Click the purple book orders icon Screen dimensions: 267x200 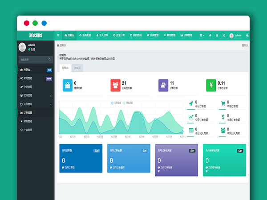point(163,85)
